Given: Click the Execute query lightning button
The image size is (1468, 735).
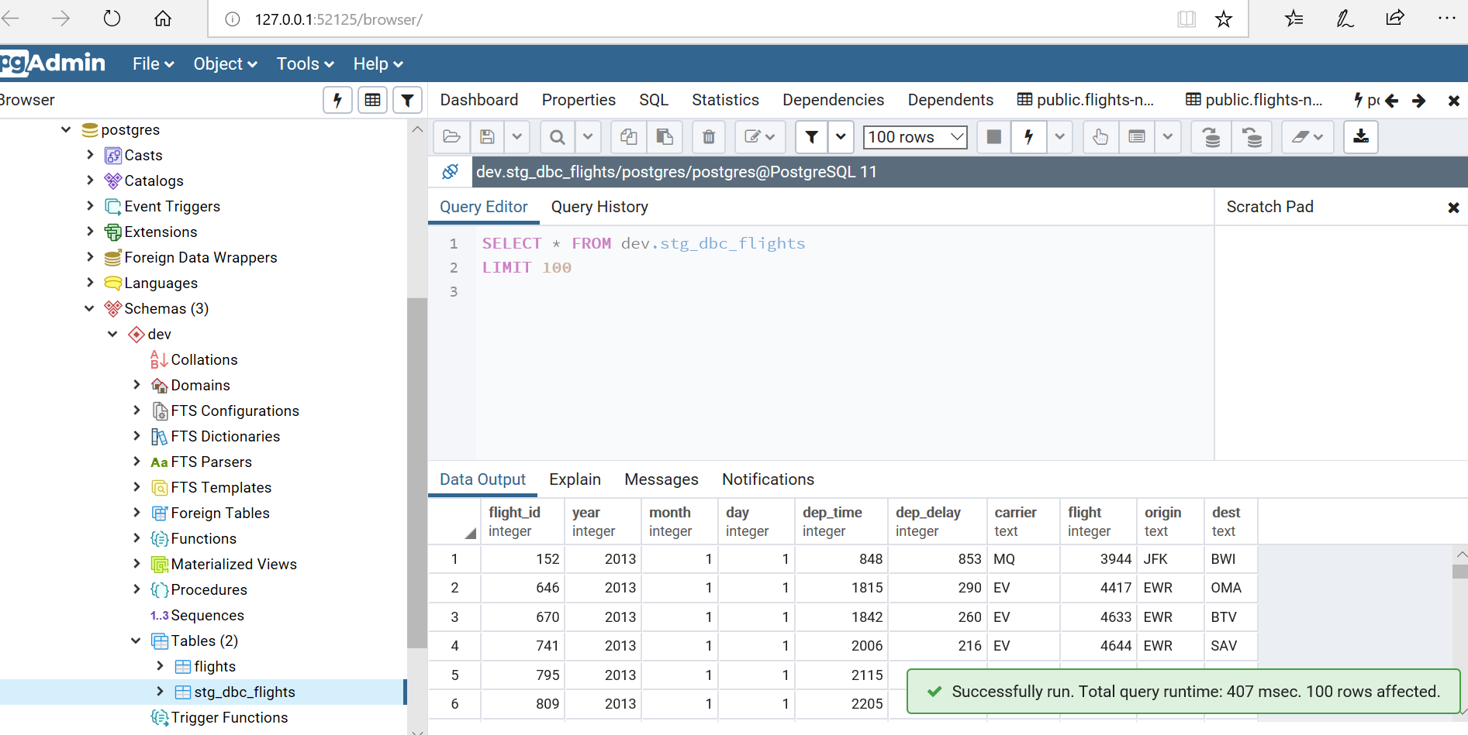Looking at the screenshot, I should (1028, 137).
